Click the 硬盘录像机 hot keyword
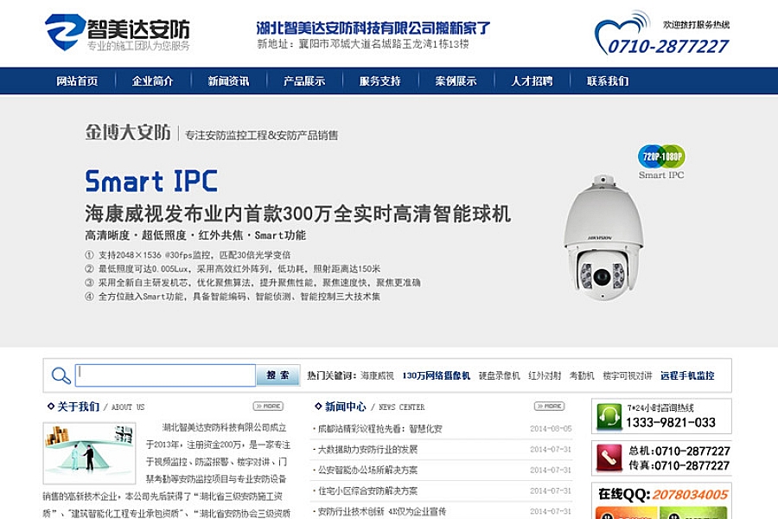The image size is (778, 519). pos(499,375)
